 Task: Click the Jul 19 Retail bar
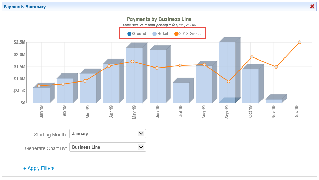click(x=181, y=93)
